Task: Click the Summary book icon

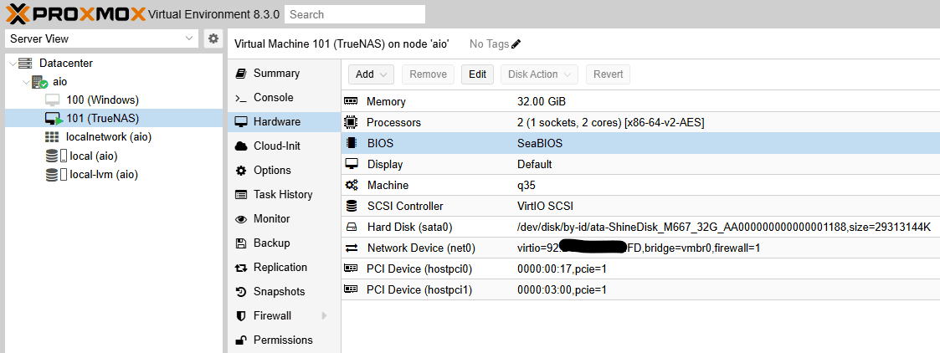Action: [241, 73]
